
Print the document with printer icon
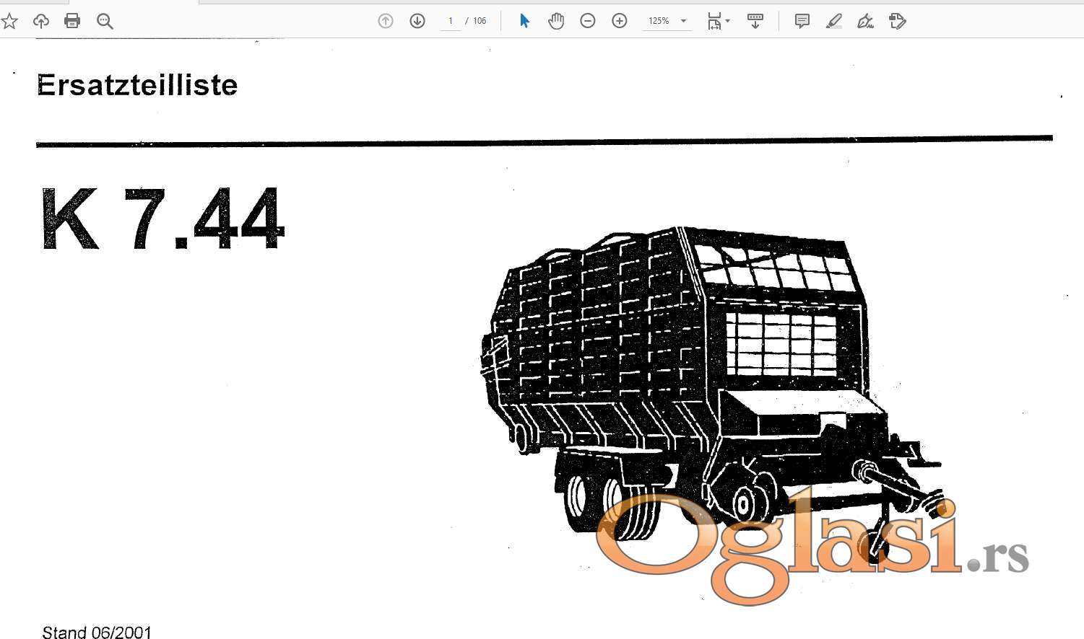coord(72,21)
